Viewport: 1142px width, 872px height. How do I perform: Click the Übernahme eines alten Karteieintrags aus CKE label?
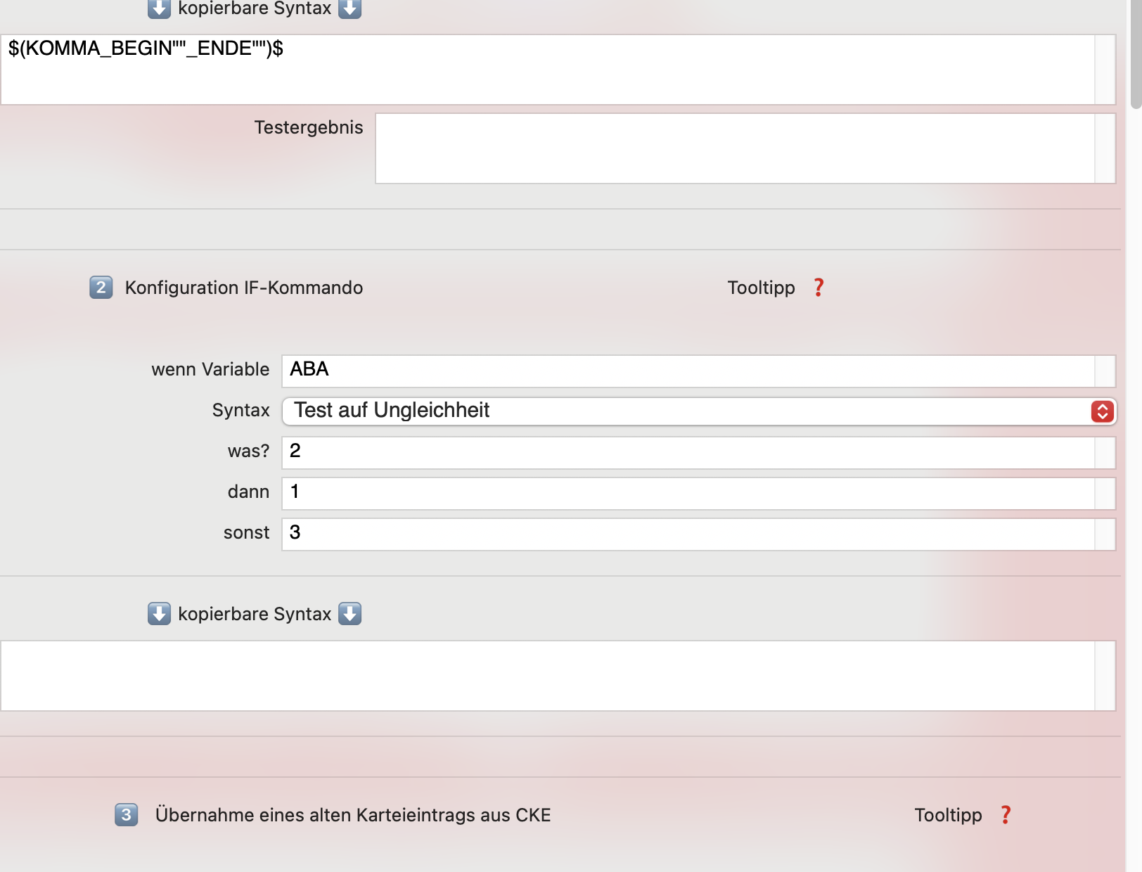point(353,815)
